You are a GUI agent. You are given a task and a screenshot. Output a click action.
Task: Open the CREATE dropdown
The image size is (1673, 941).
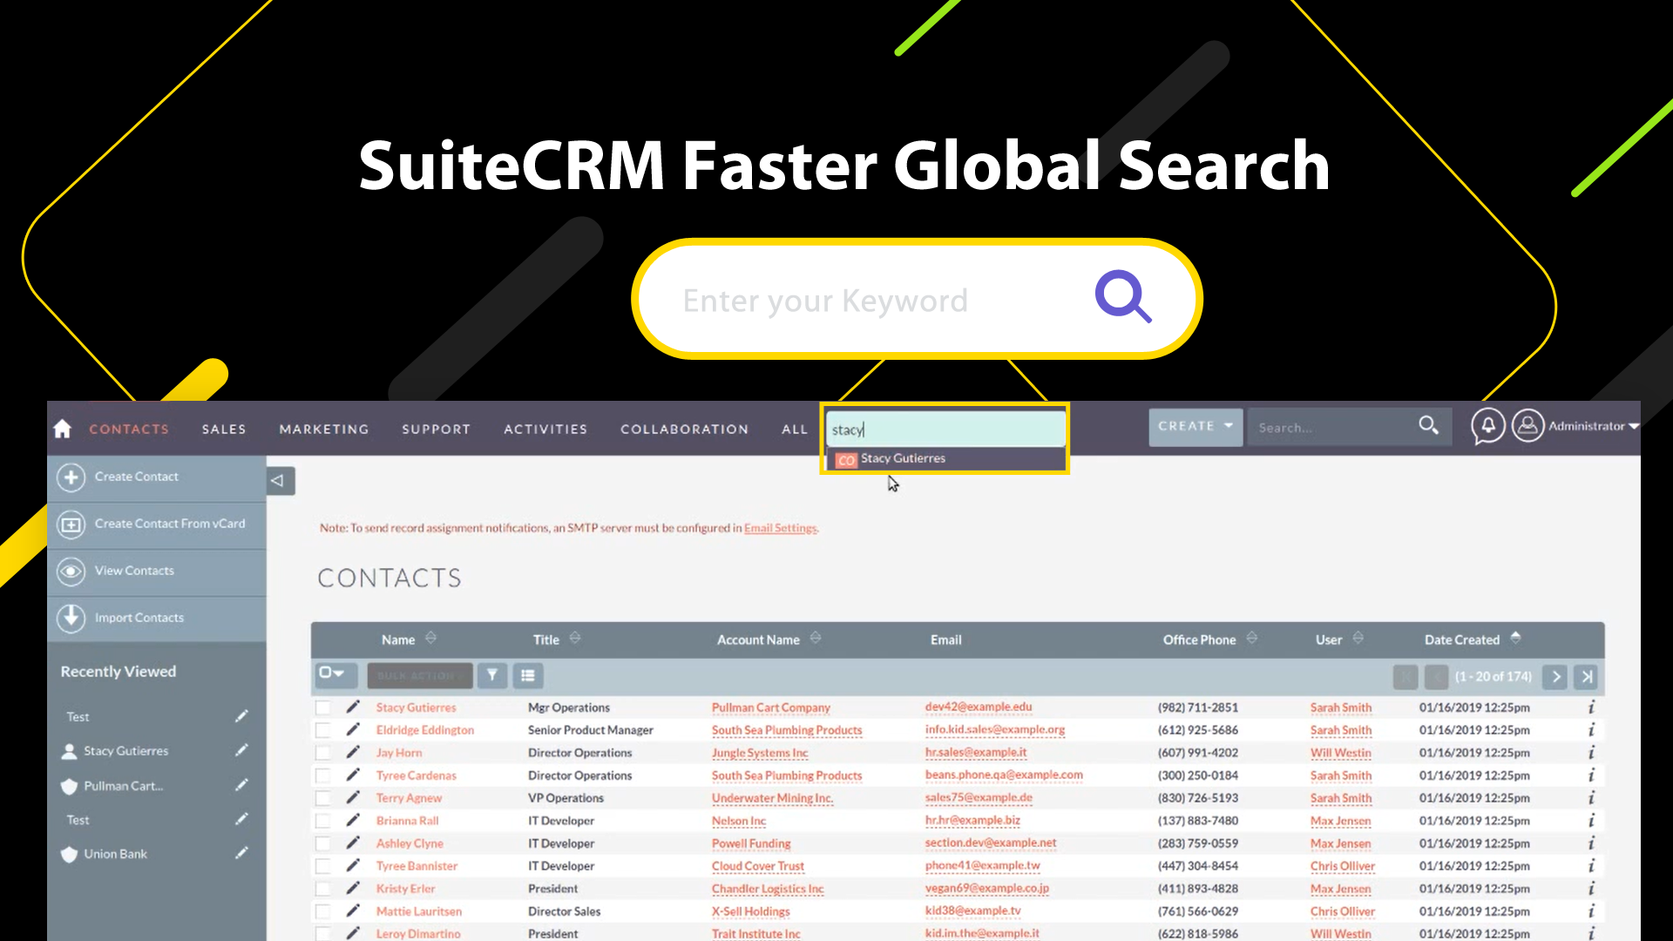click(x=1195, y=427)
